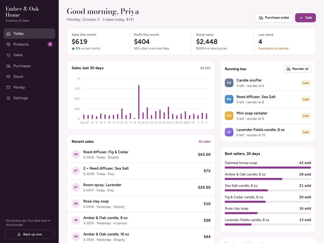Click the Amber & Oak candle, 8 oz sales bar

(268, 179)
